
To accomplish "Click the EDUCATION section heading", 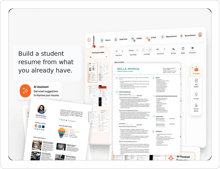I will click(x=159, y=116).
